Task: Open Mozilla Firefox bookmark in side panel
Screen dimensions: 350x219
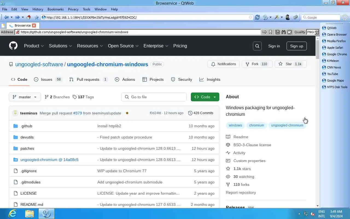Action: [334, 41]
